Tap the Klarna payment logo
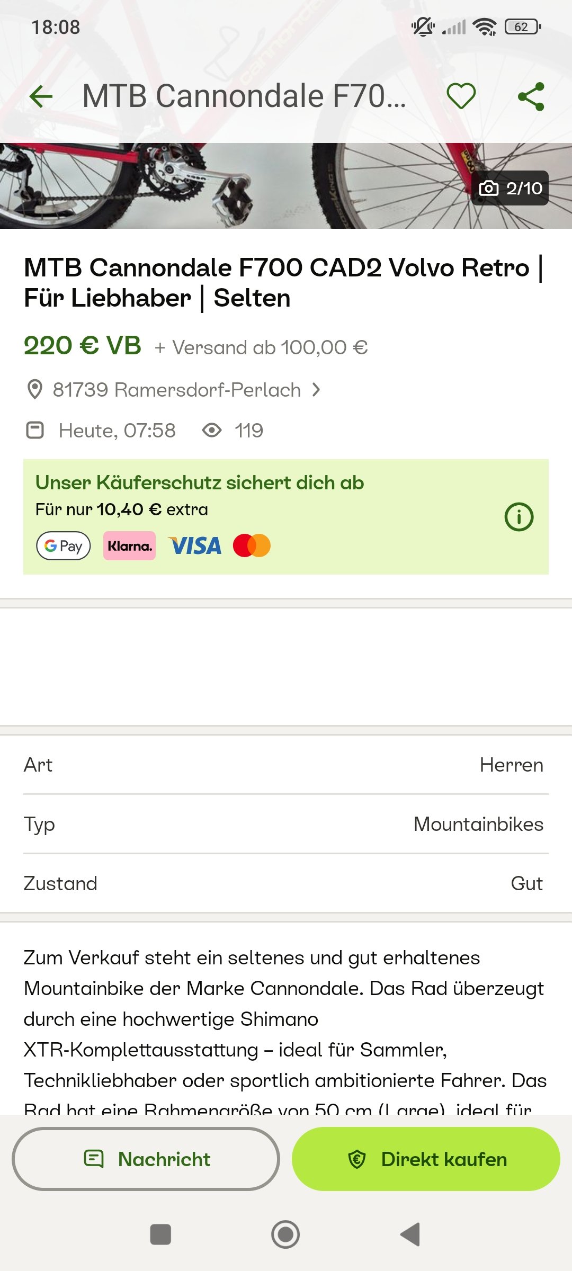 [130, 545]
